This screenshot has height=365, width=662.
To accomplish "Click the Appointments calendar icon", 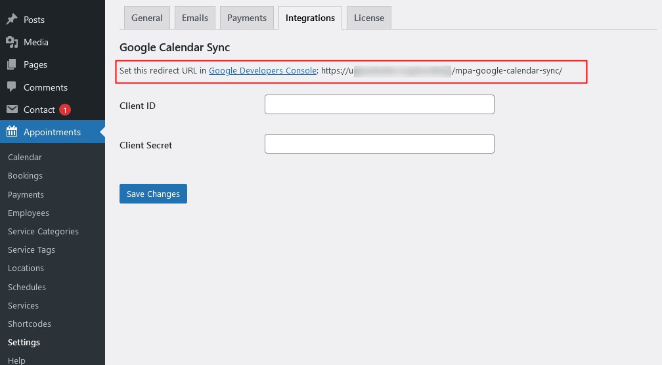I will click(x=12, y=132).
